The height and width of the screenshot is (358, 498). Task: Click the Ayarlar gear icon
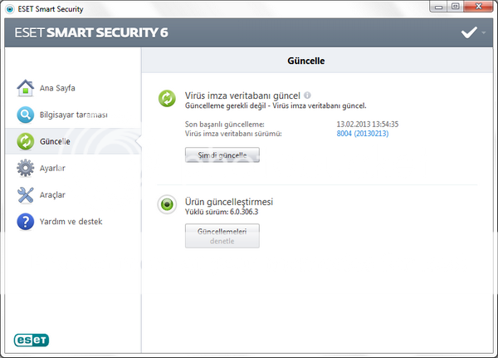tap(26, 168)
